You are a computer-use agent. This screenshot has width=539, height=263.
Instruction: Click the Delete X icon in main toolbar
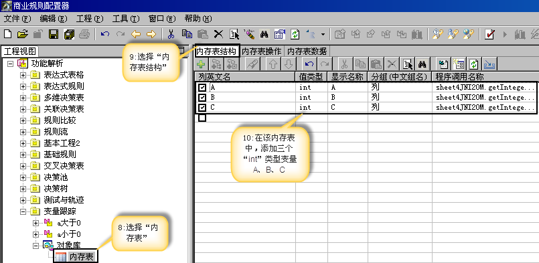(218, 34)
